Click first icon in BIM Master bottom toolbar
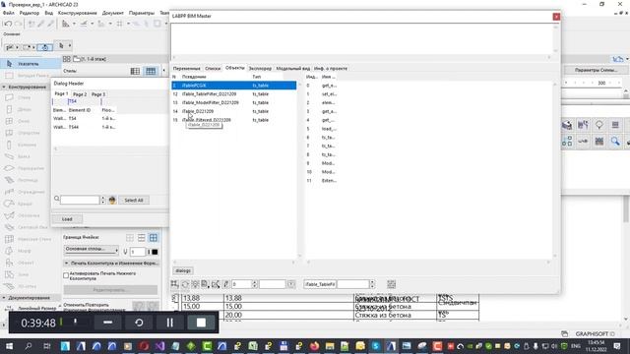The width and height of the screenshot is (630, 354). pyautogui.click(x=175, y=284)
